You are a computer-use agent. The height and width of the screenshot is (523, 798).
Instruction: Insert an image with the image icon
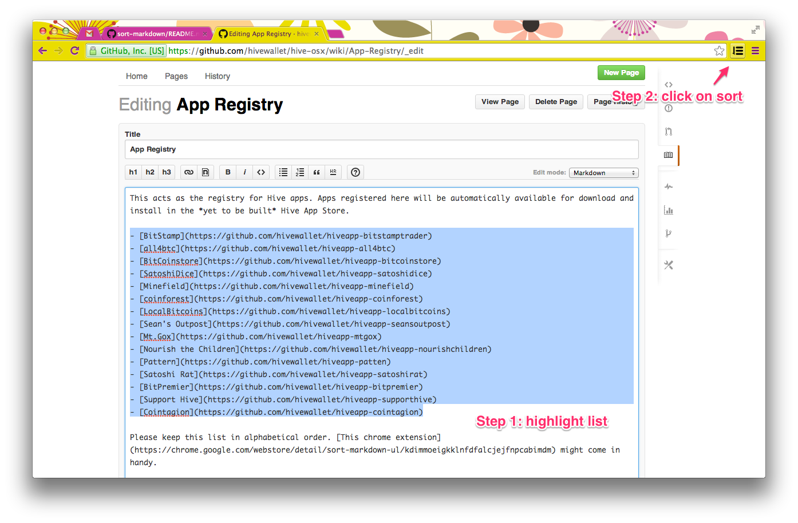point(206,172)
